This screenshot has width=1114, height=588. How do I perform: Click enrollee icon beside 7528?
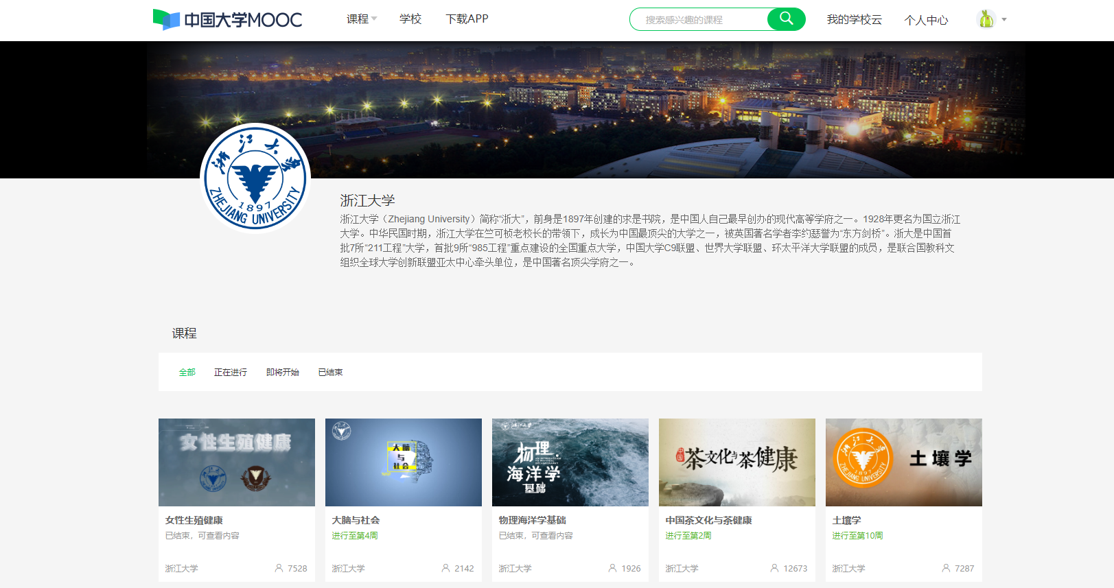pyautogui.click(x=279, y=568)
